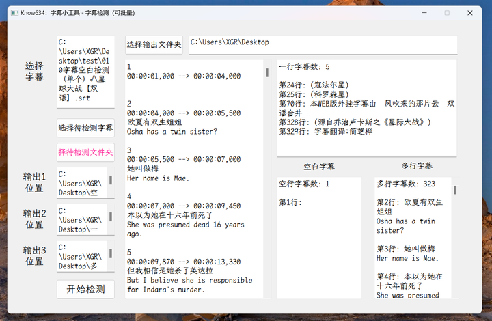Click the text 空行字幕数: 1
Viewport: 492px width, 321px height.
point(304,184)
